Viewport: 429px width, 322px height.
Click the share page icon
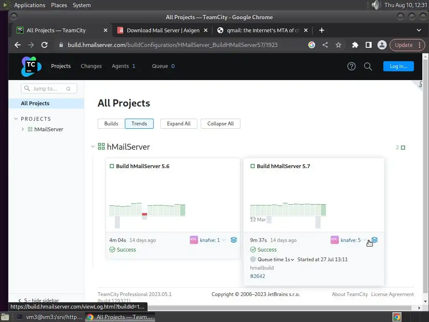tap(325, 45)
